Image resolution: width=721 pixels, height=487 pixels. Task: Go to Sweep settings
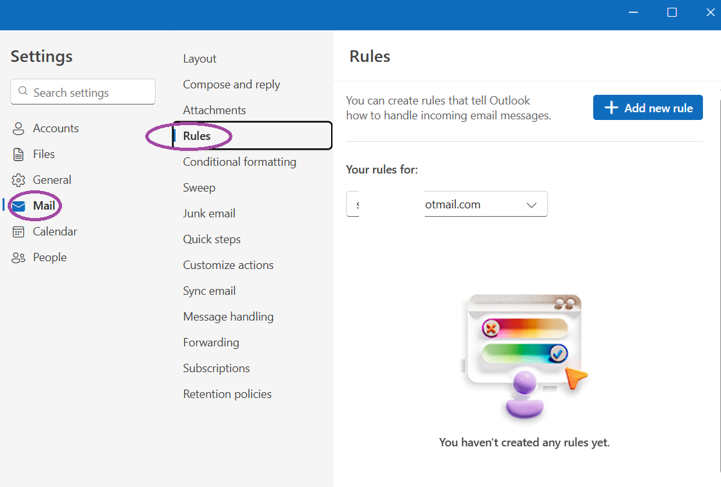(x=199, y=188)
